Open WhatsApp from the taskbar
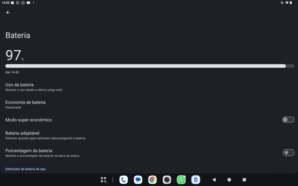This screenshot has width=298, height=186. pyautogui.click(x=181, y=180)
